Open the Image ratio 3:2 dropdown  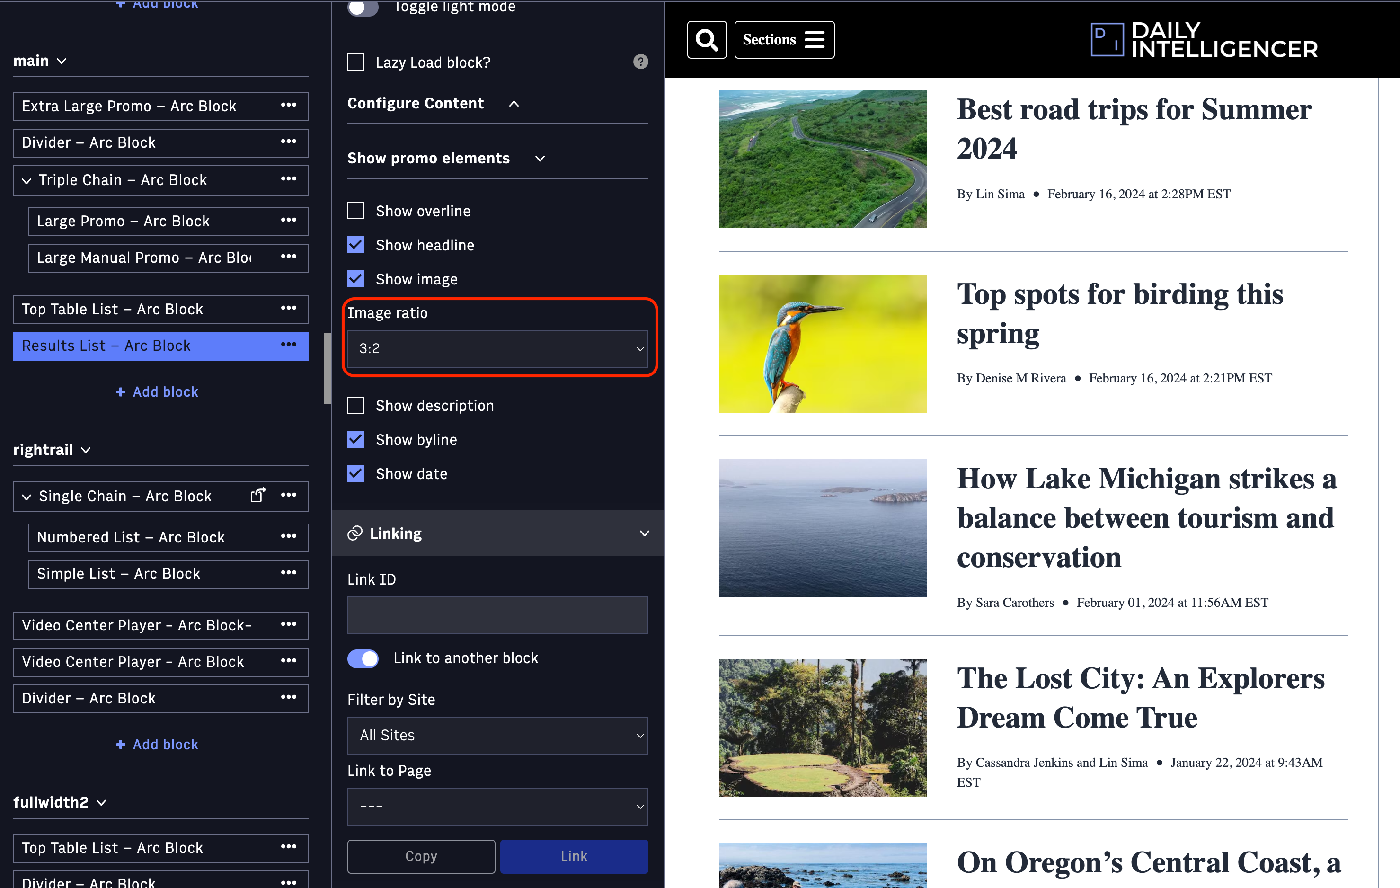tap(498, 348)
